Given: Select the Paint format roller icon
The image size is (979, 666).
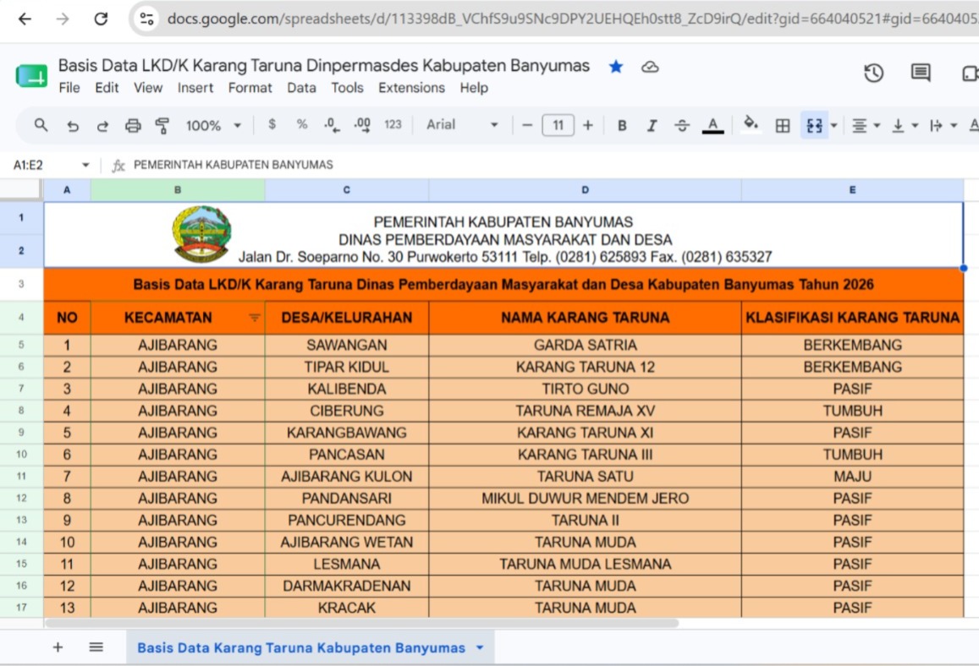Looking at the screenshot, I should pyautogui.click(x=162, y=126).
